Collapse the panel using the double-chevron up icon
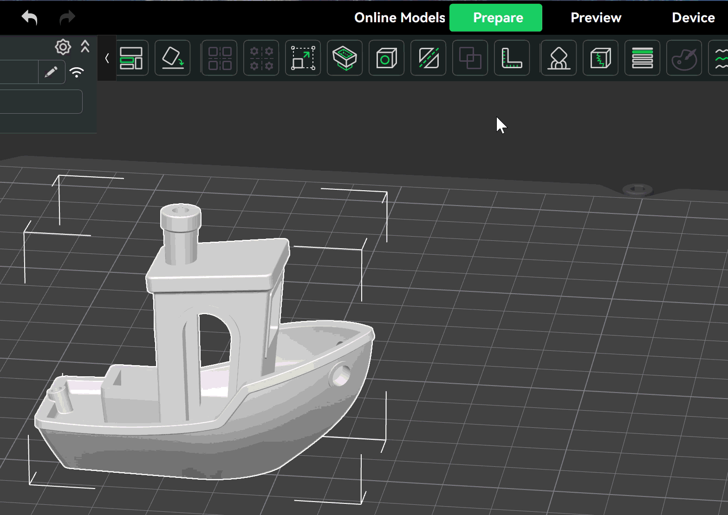 tap(85, 46)
